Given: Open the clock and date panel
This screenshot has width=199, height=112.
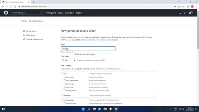Looking at the screenshot, I should click(190, 109).
